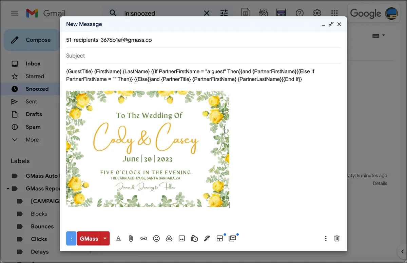Screen dimensions: 407x263
Task: Show side panel arrow
Action: pos(402,251)
